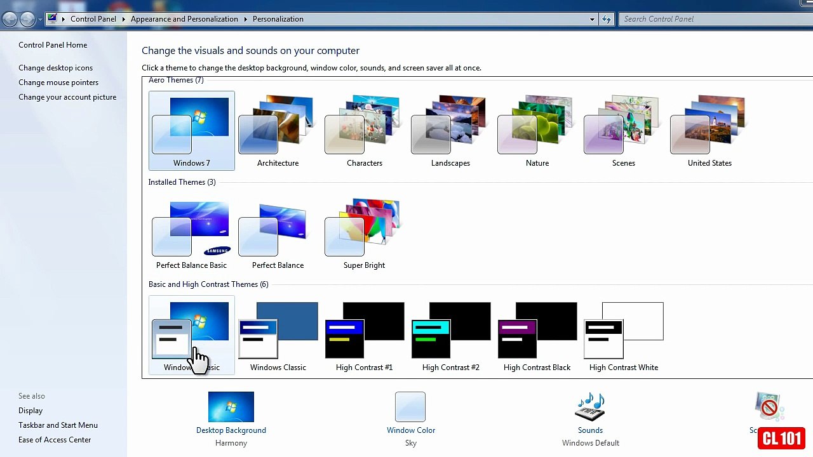Image resolution: width=813 pixels, height=457 pixels.
Task: Choose the Characters theme
Action: tap(364, 131)
